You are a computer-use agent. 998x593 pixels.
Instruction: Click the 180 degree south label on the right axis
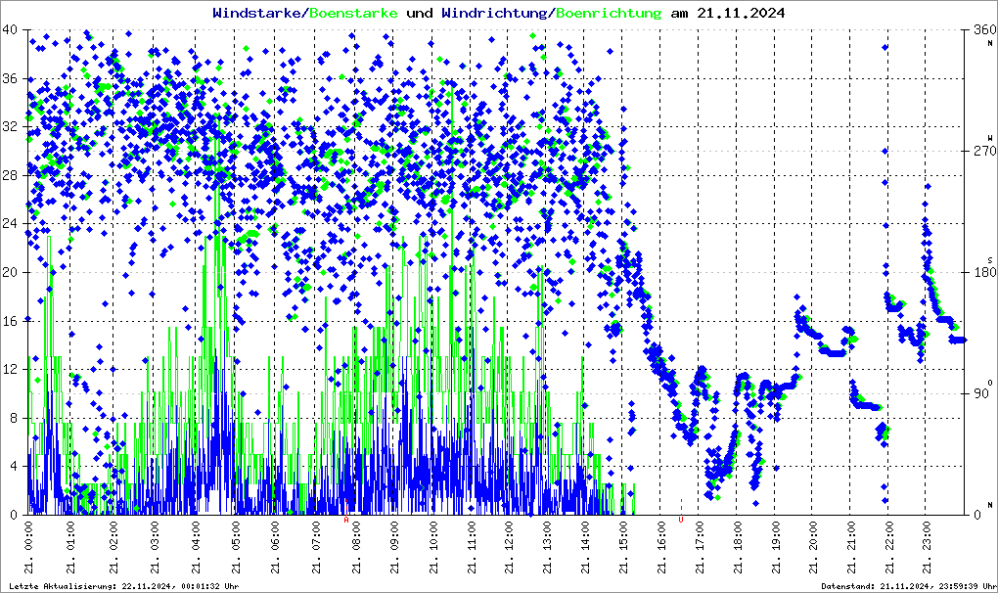point(983,273)
